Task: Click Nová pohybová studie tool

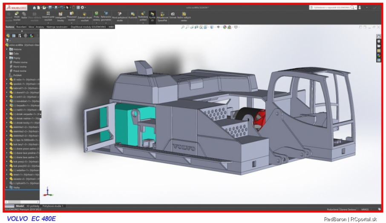Action: 120,17
